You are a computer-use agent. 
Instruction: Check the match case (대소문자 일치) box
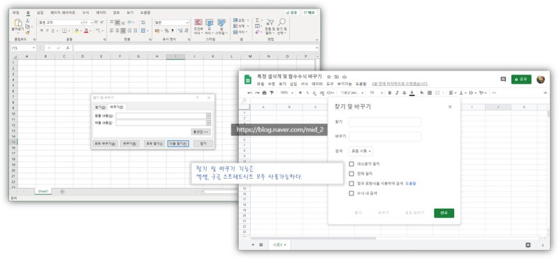pyautogui.click(x=351, y=164)
